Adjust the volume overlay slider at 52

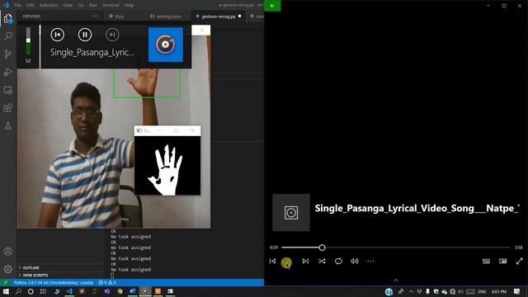pyautogui.click(x=28, y=40)
